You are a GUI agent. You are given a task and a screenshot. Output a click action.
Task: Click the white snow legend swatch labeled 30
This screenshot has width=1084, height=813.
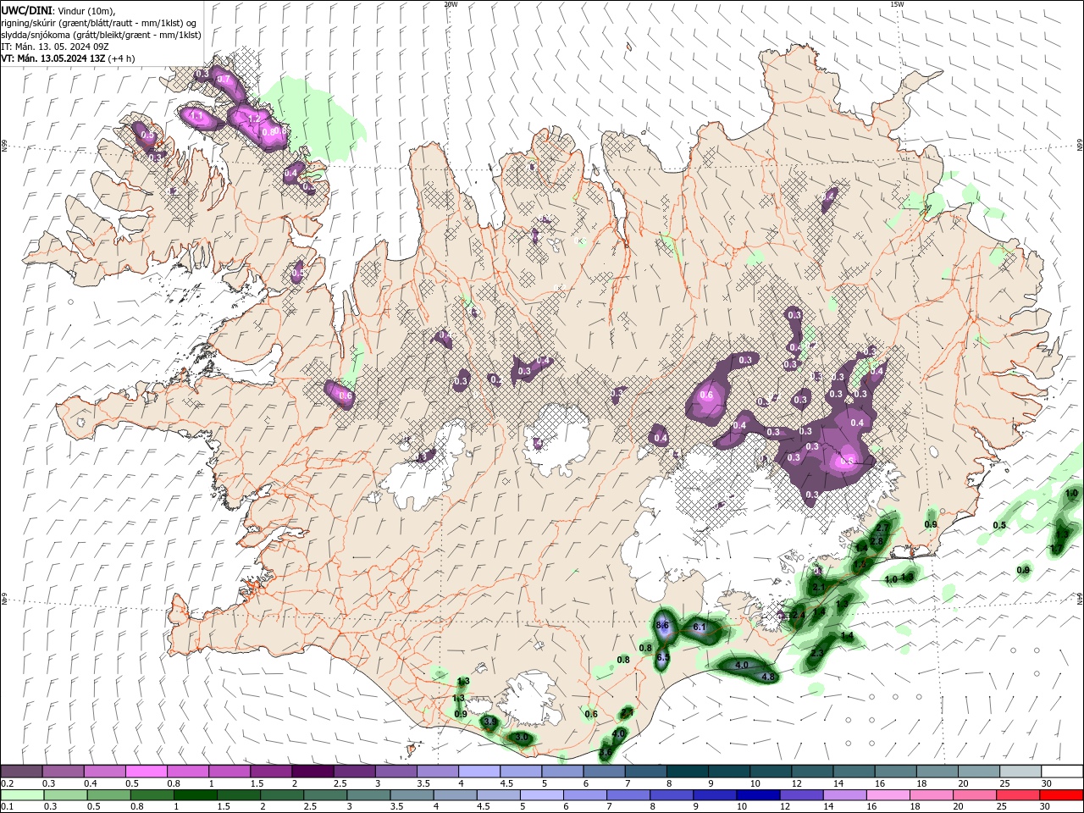point(1061,772)
